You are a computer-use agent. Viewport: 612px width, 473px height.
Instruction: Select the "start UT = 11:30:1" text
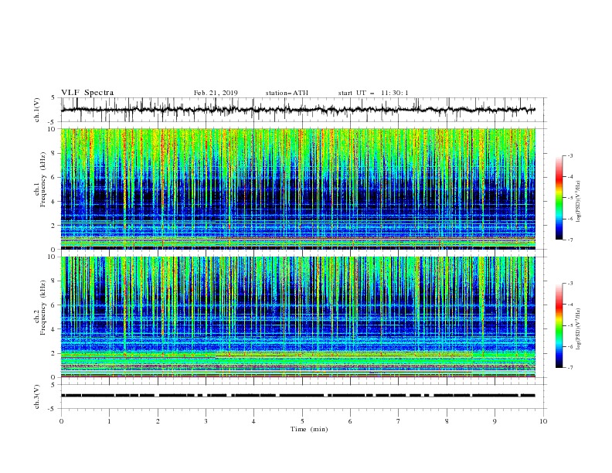[x=373, y=93]
